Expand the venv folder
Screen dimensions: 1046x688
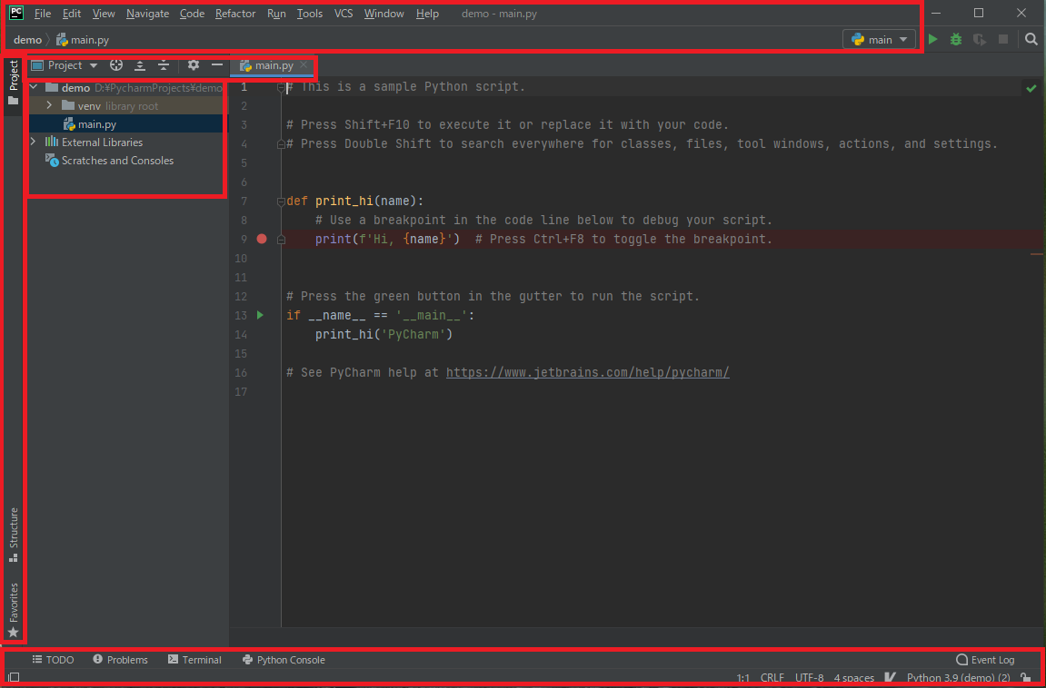[x=49, y=105]
